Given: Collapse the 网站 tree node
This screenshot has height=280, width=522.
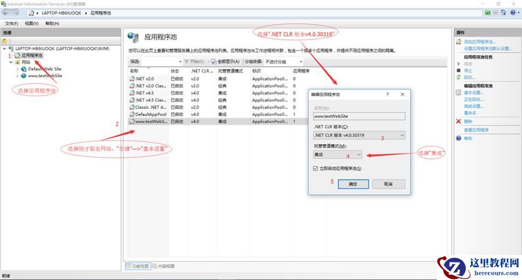Looking at the screenshot, I should tap(10, 62).
